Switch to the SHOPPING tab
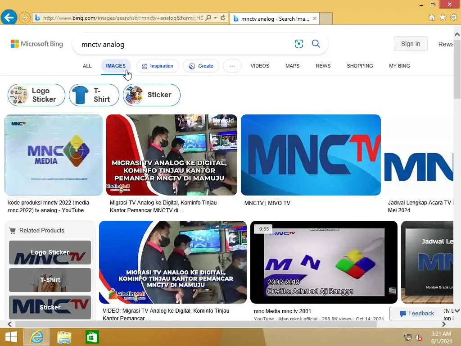 pyautogui.click(x=360, y=66)
